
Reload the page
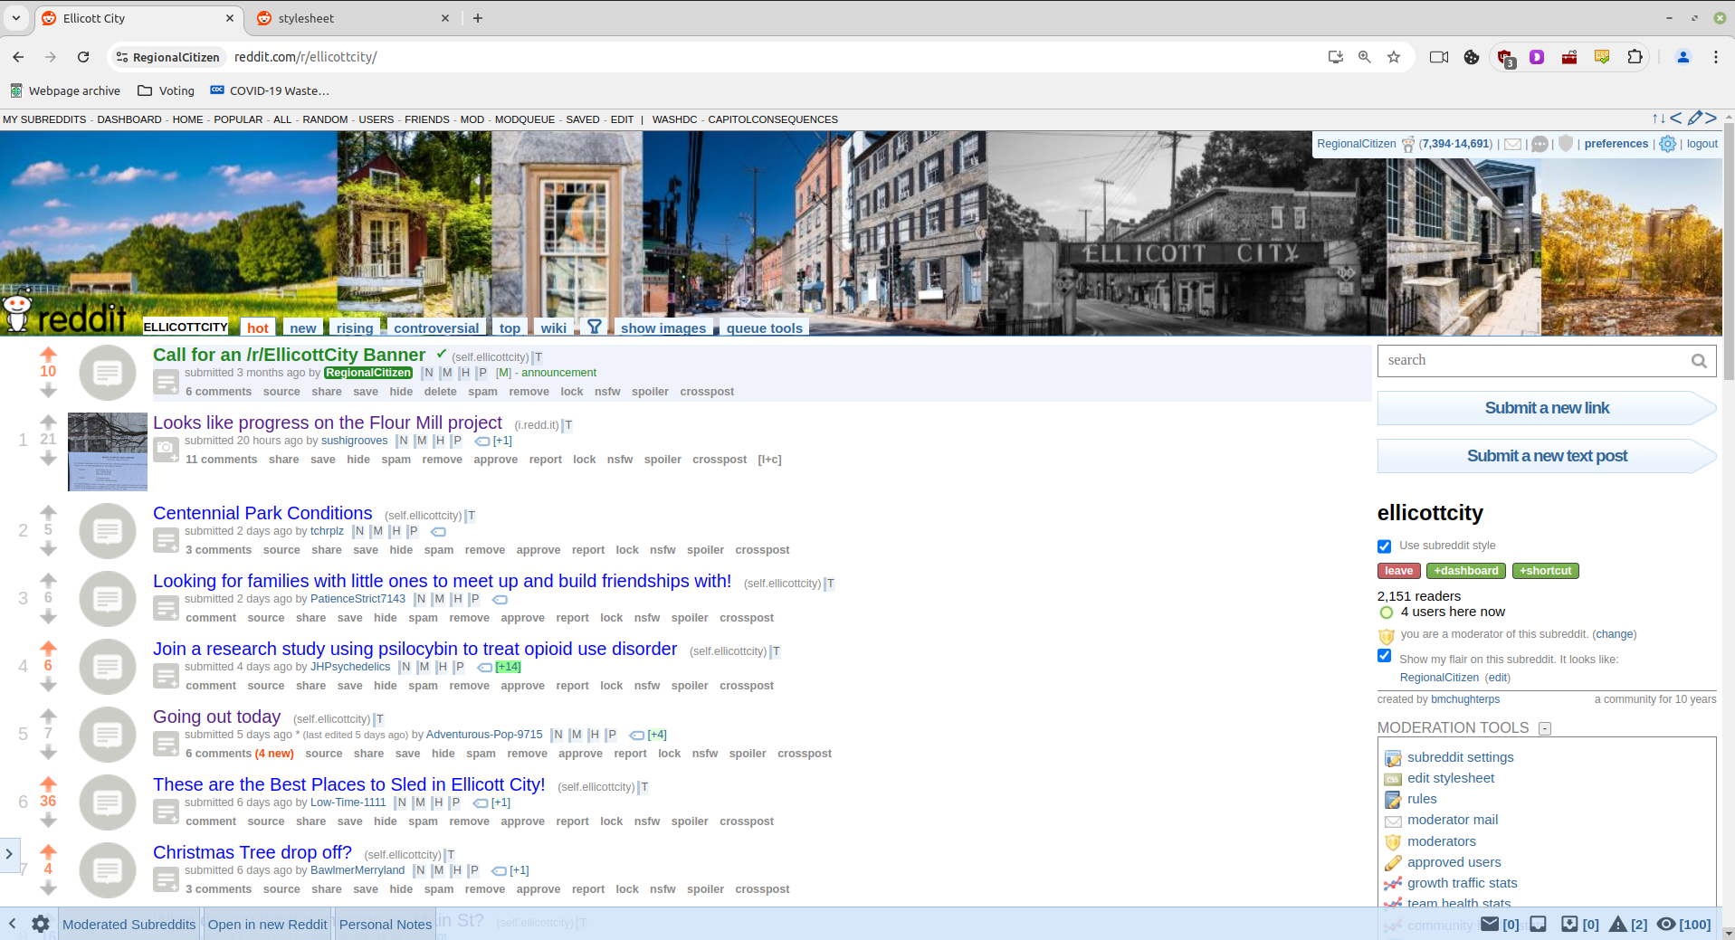coord(83,57)
